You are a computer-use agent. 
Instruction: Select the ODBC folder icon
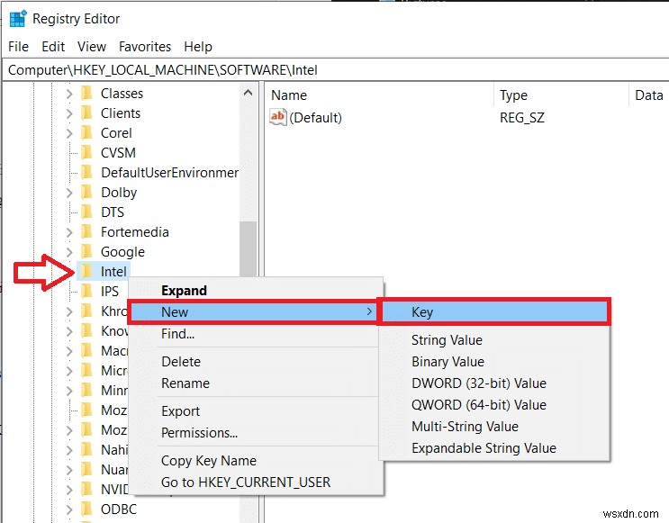86,509
